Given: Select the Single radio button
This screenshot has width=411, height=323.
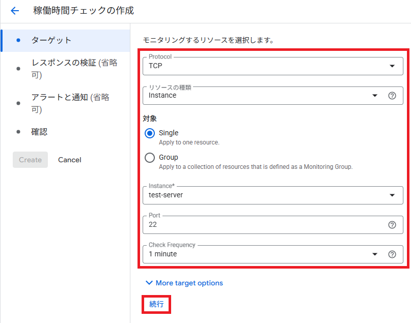Looking at the screenshot, I should 150,133.
